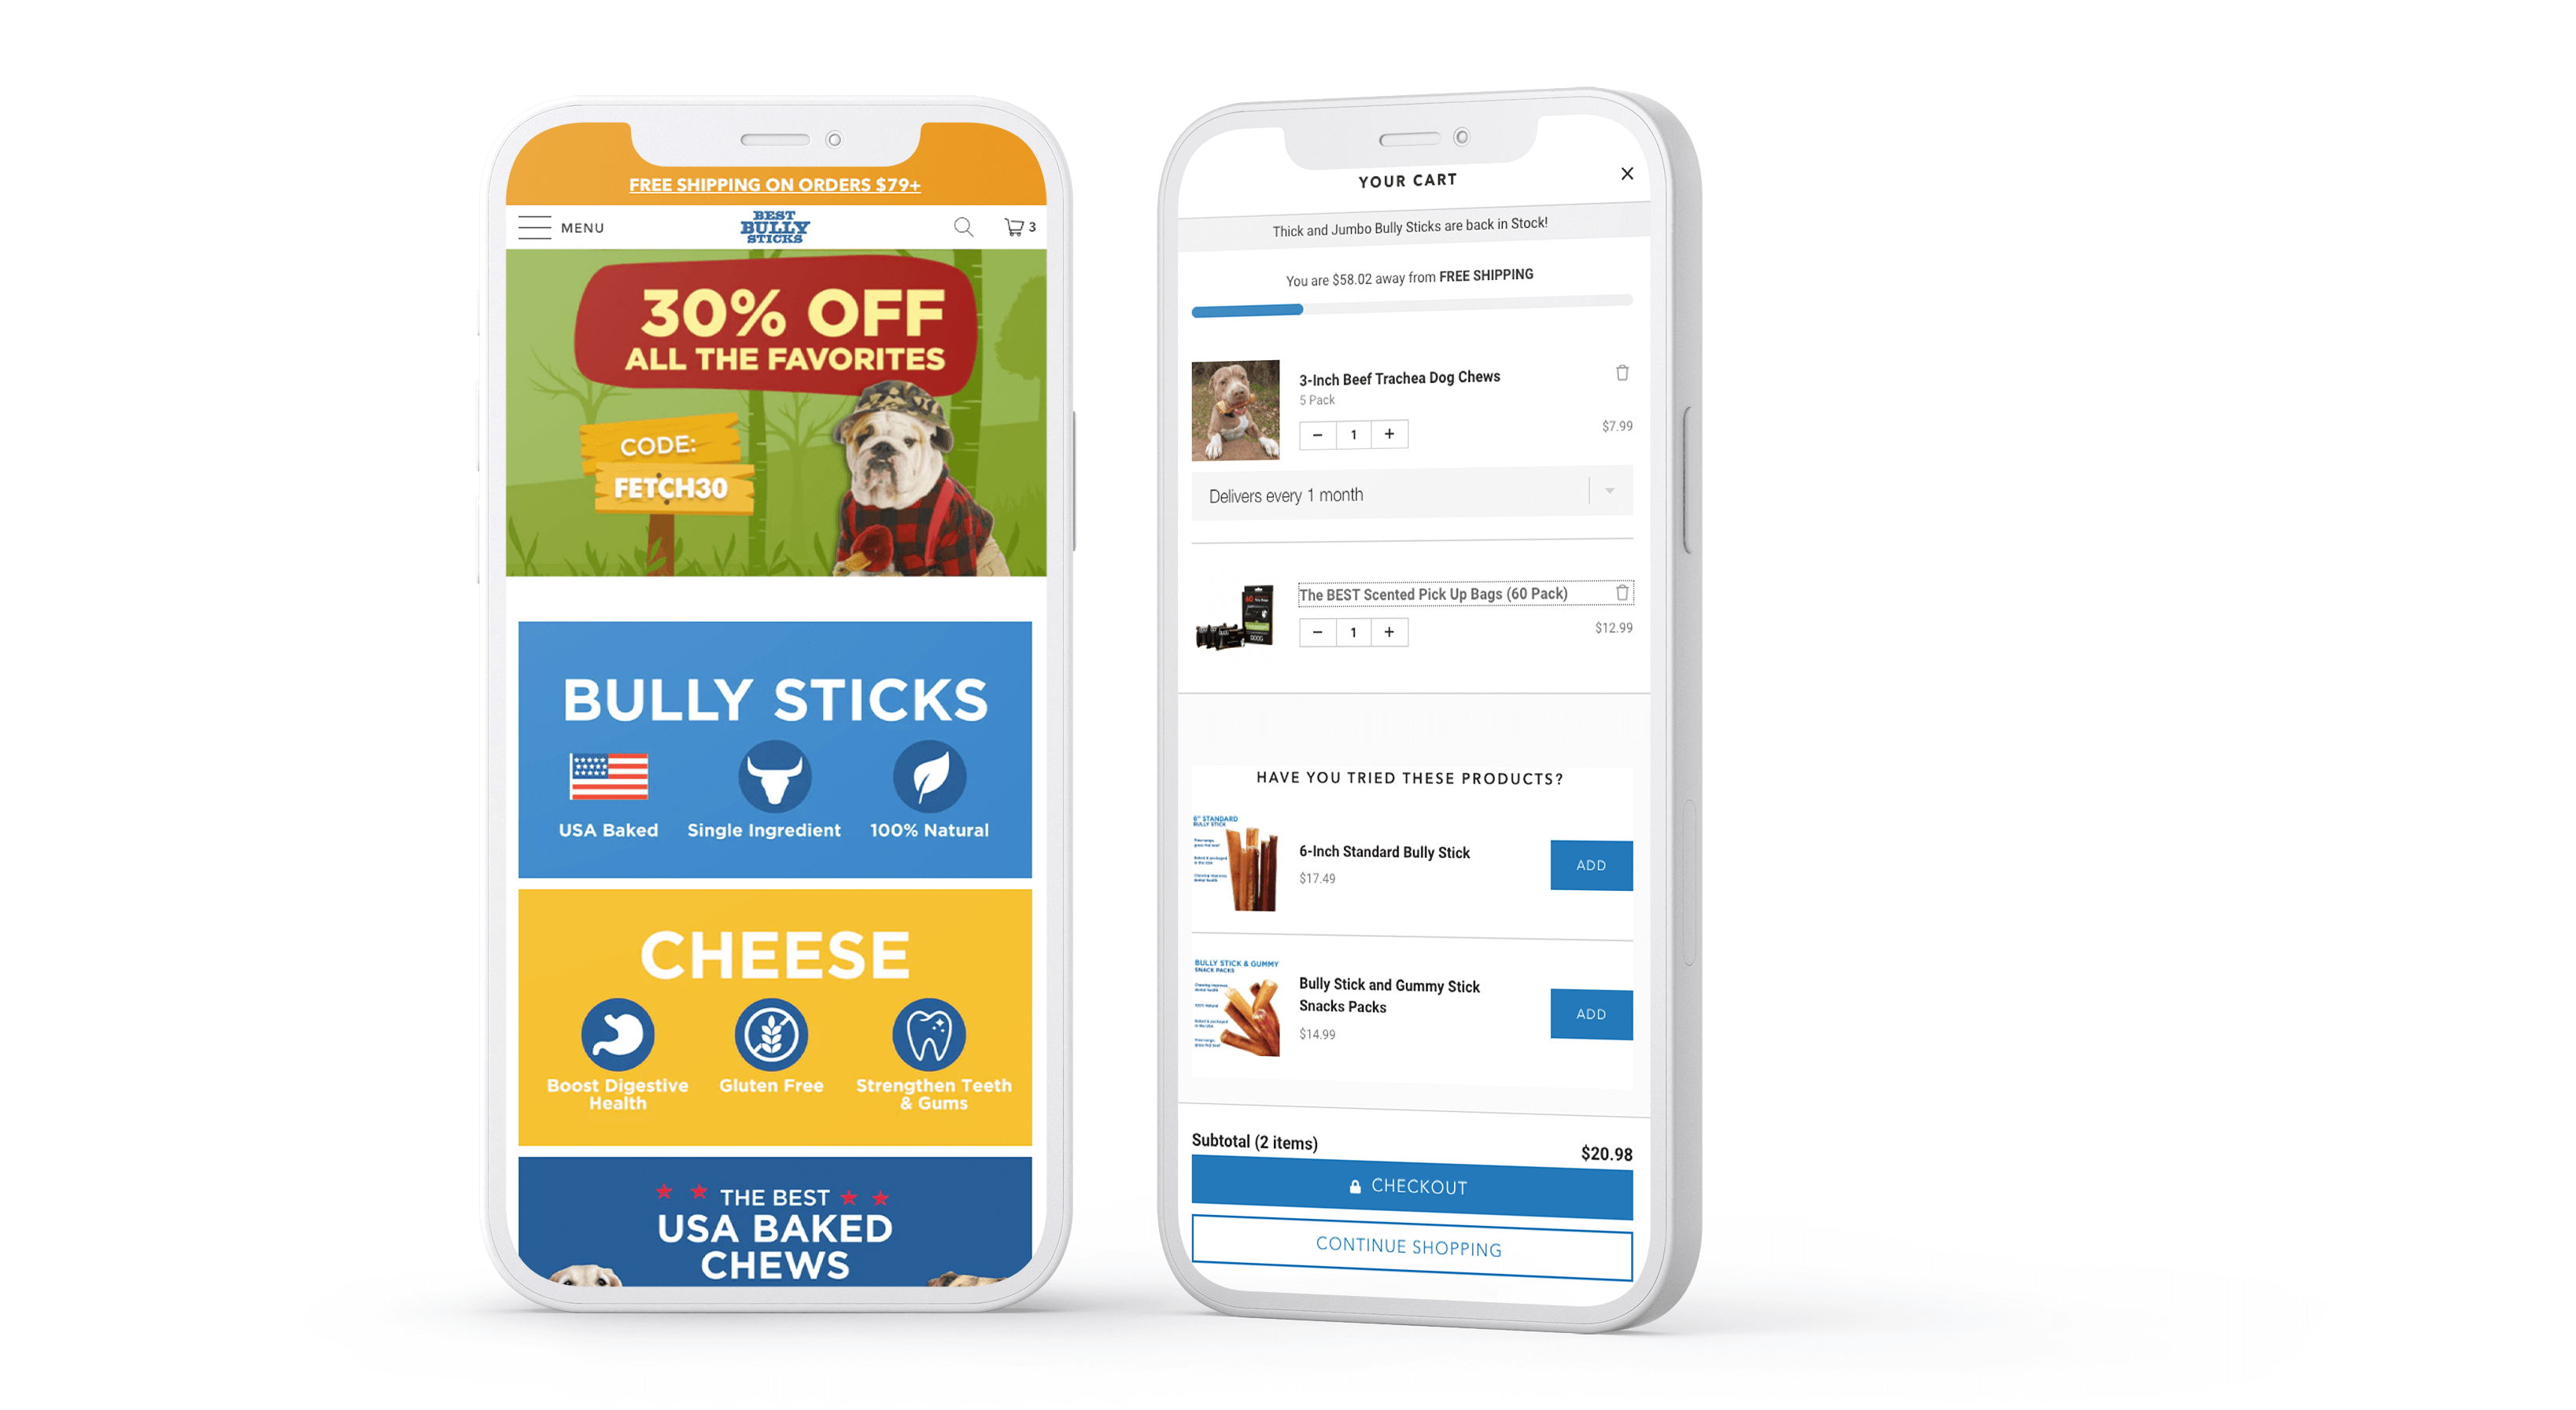Click the search icon on homepage

pos(962,226)
